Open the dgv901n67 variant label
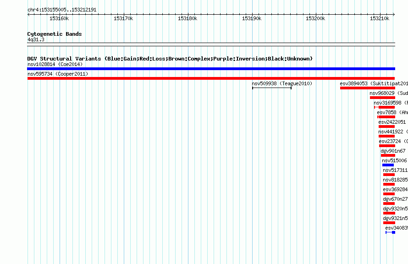 point(393,151)
